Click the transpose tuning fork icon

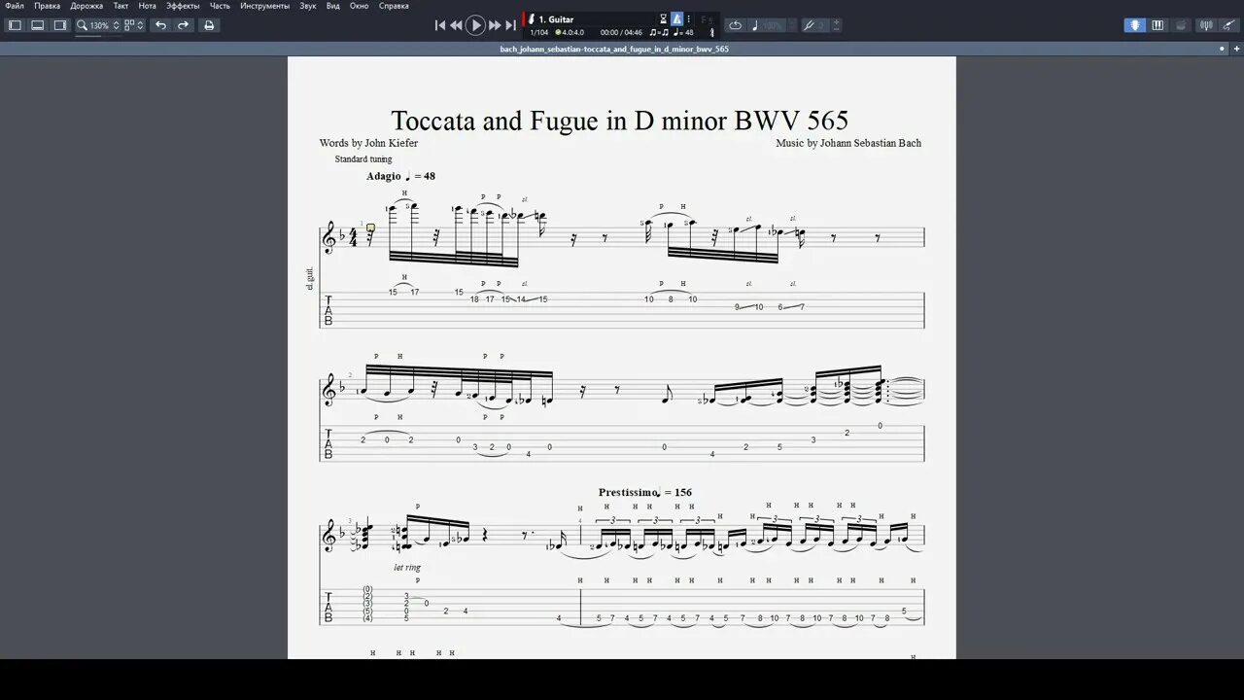[809, 25]
